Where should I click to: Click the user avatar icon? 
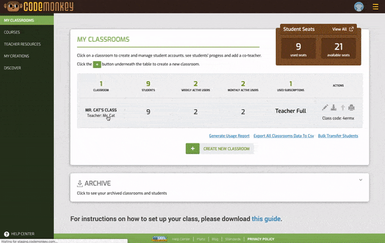[359, 6]
